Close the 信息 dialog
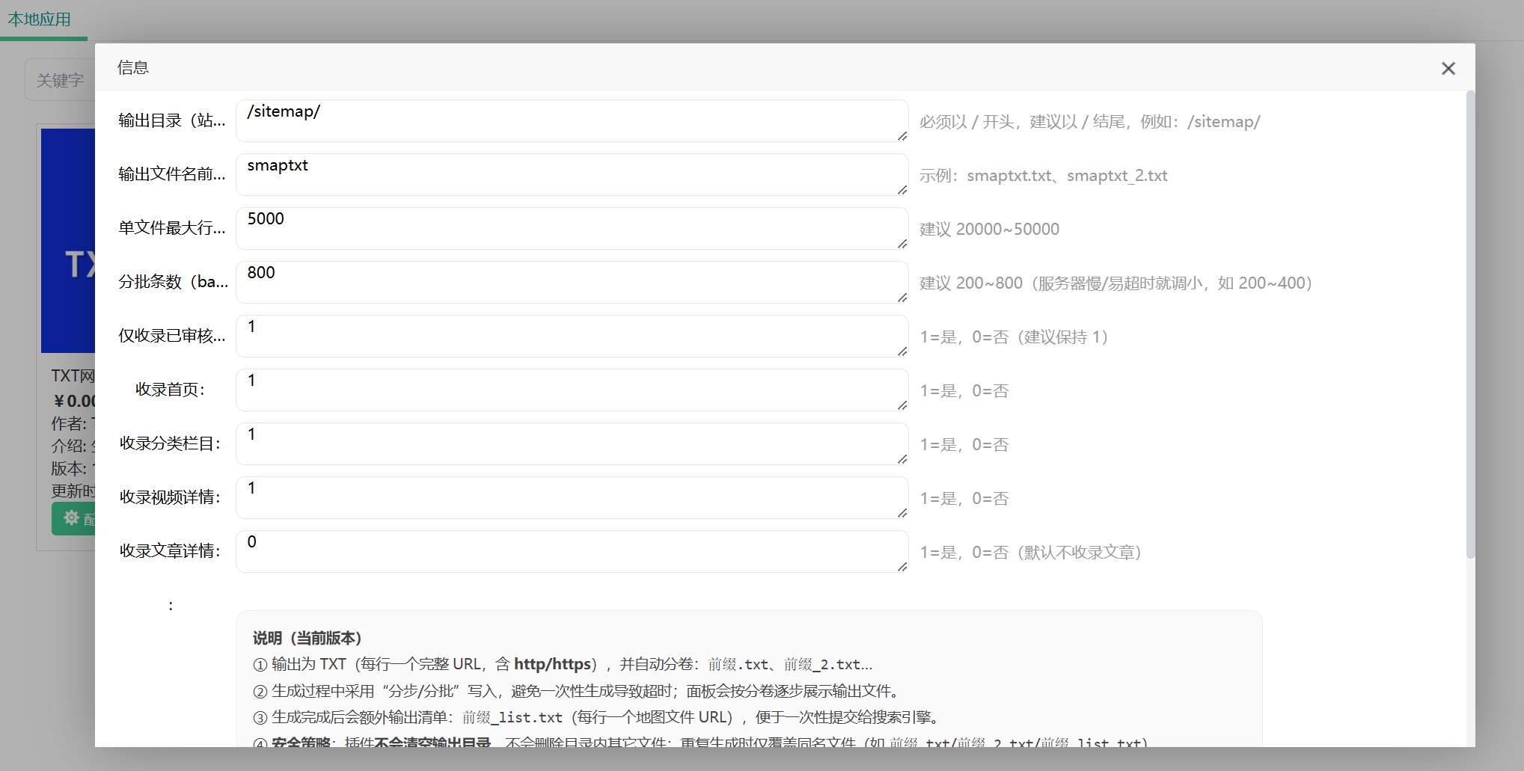Screen dimensions: 1524x771 click(x=1448, y=69)
